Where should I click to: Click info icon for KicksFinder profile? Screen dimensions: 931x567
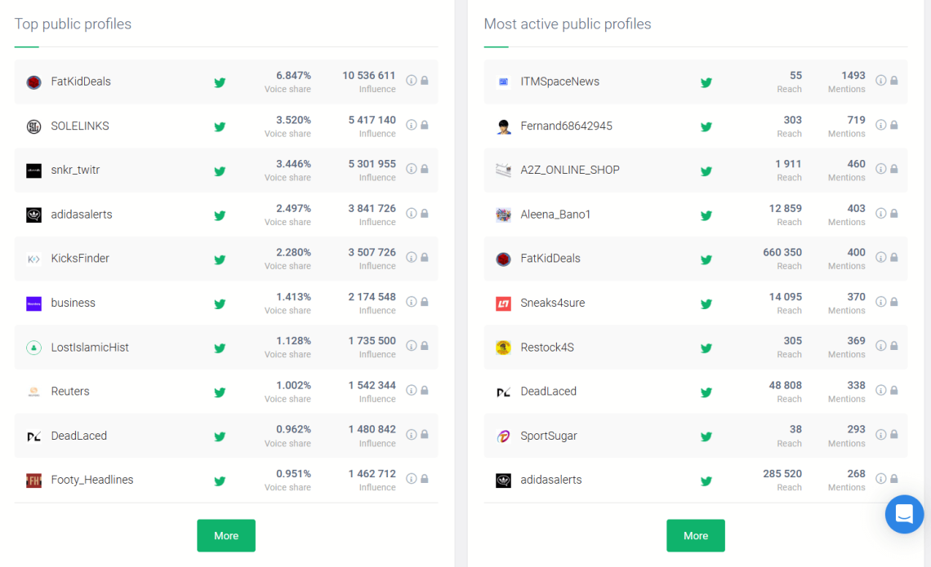(x=412, y=258)
